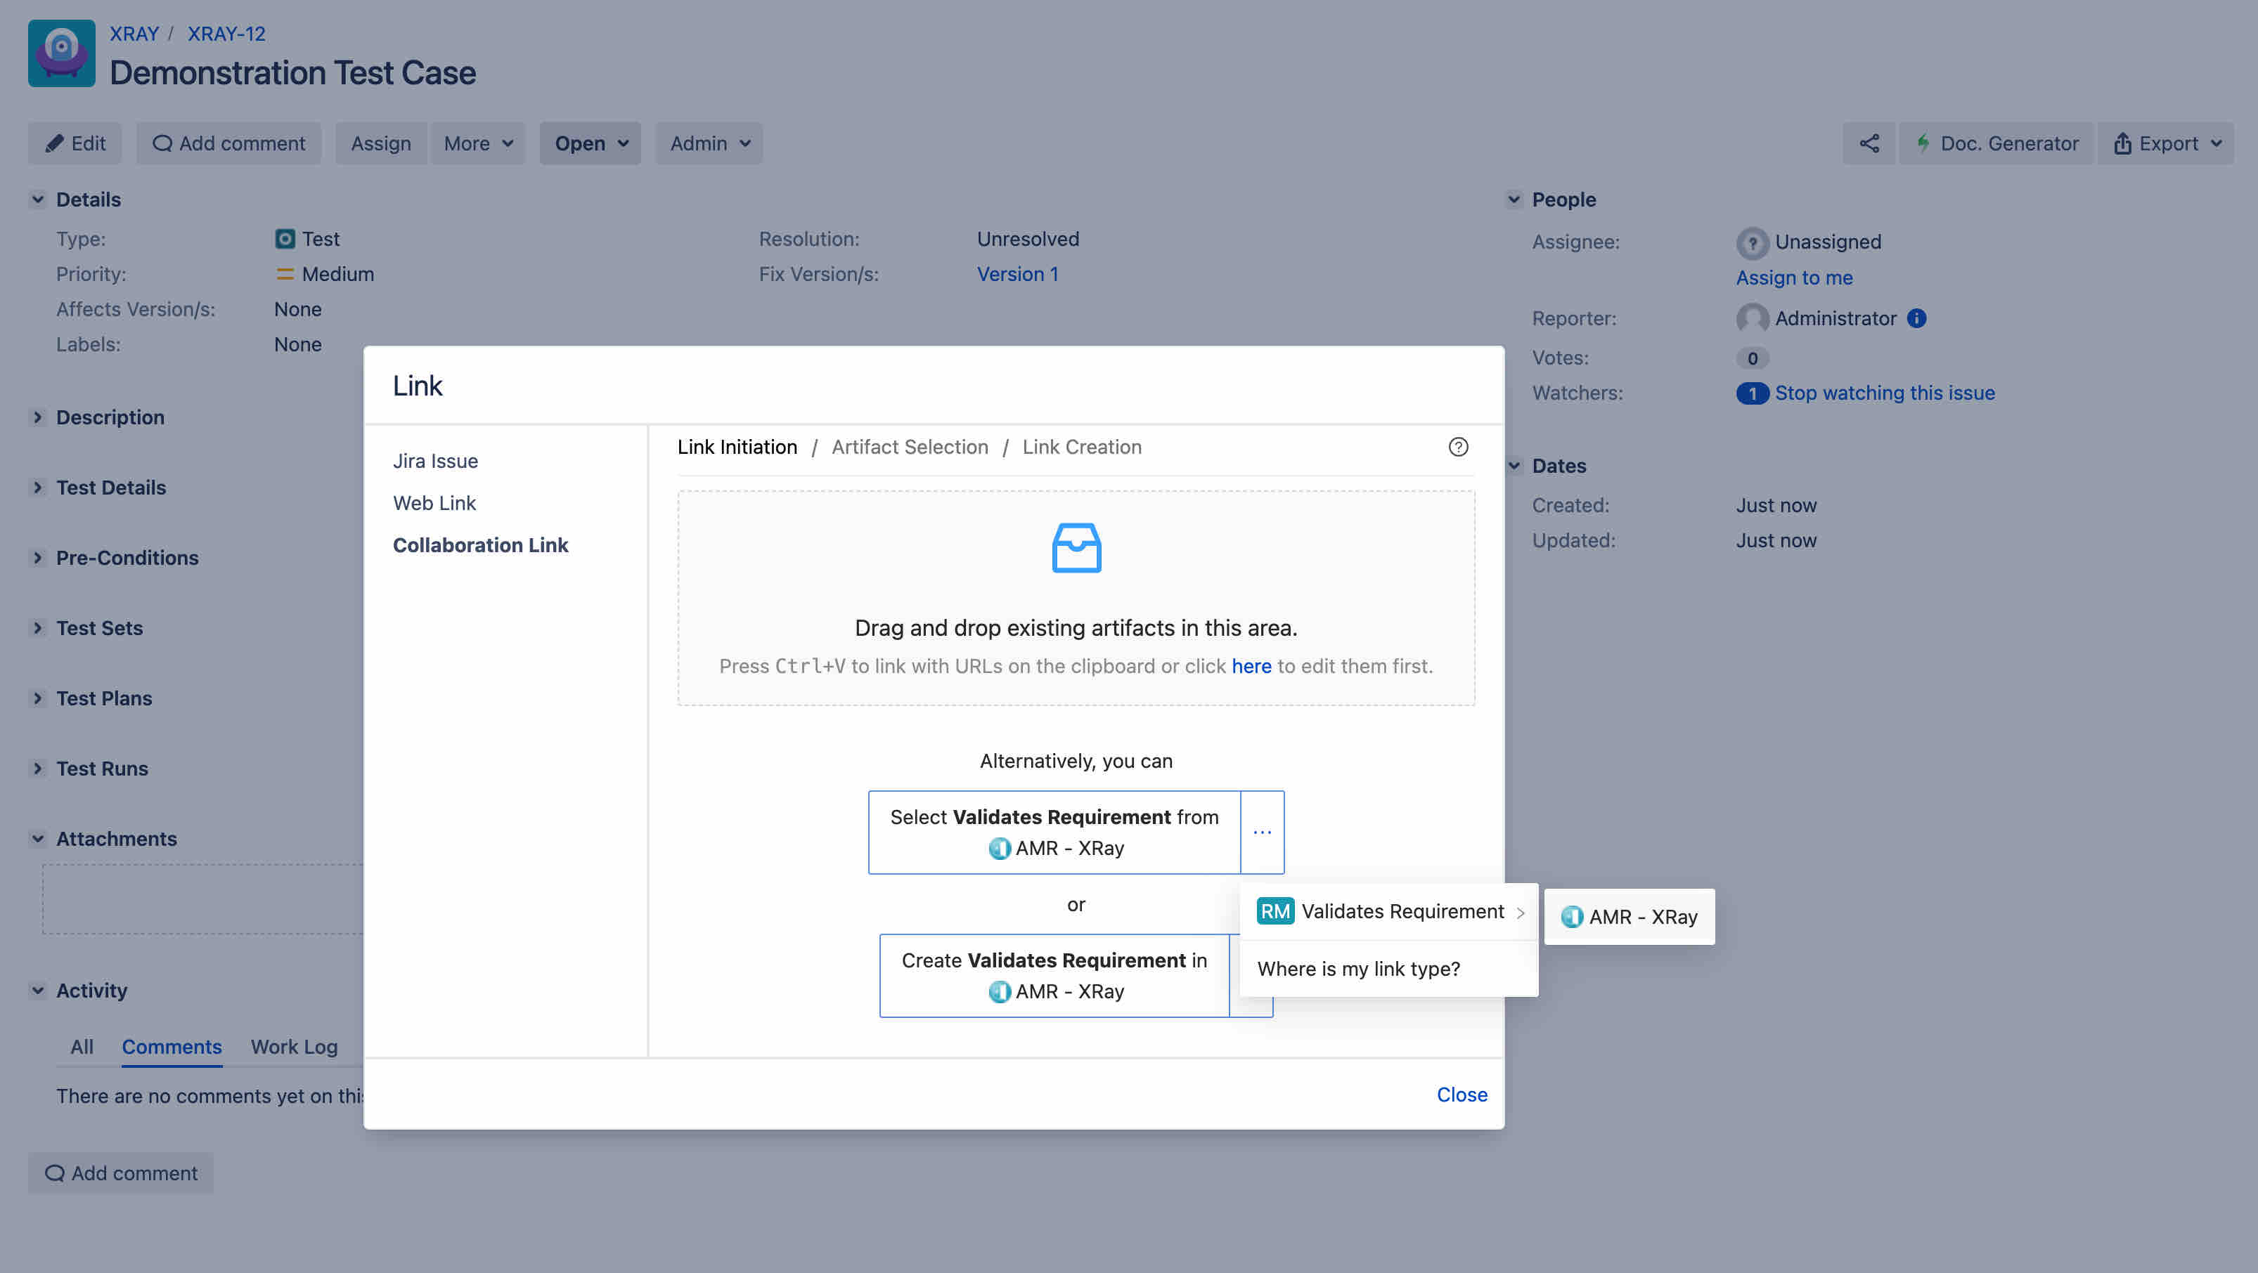
Task: Open the Admin dropdown menu
Action: click(x=708, y=143)
